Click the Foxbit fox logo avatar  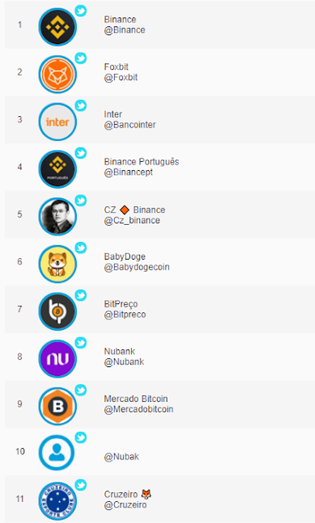[x=57, y=74]
